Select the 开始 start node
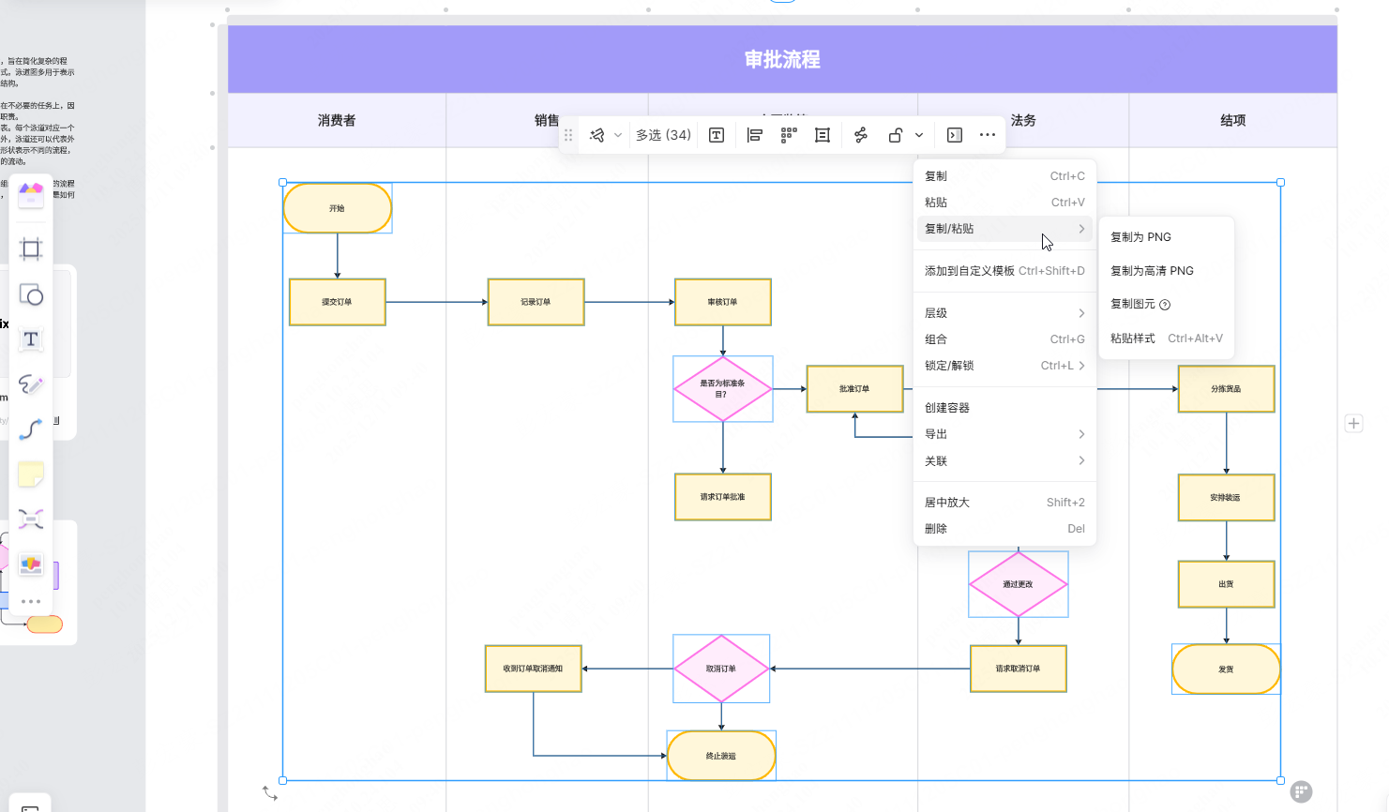The width and height of the screenshot is (1389, 812). click(338, 208)
